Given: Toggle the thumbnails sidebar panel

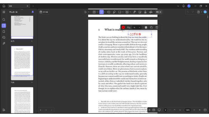Looking at the screenshot, I should point(4,26).
